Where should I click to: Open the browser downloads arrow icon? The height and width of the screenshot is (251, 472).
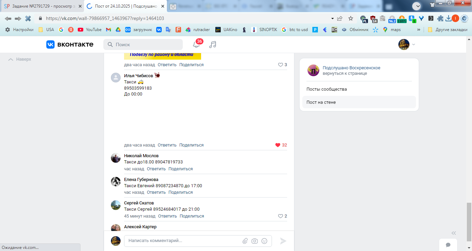click(449, 19)
